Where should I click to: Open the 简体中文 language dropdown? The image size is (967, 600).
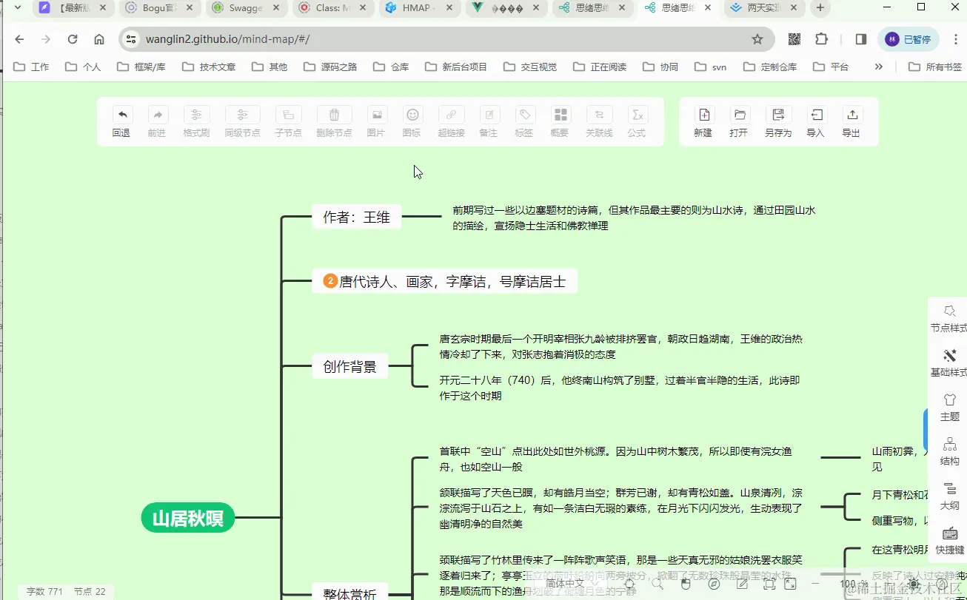point(565,584)
